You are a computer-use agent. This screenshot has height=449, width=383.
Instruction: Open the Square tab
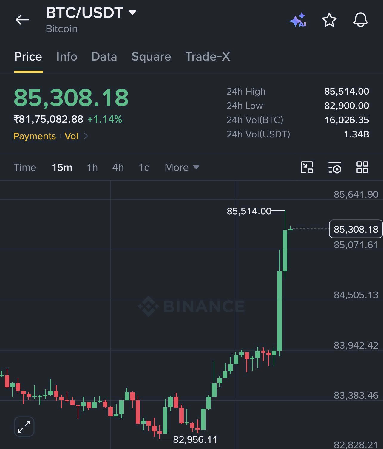click(x=151, y=57)
